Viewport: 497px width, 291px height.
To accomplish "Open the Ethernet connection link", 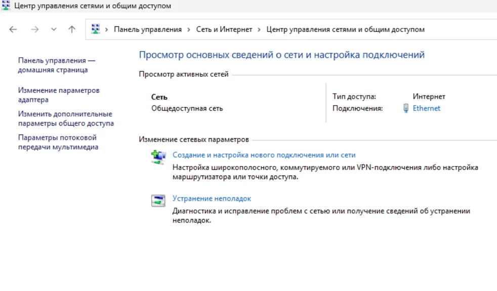I will coord(426,108).
